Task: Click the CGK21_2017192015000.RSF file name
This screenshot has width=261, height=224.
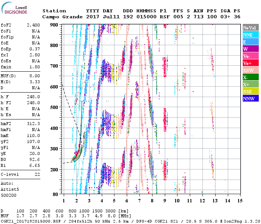Action: click(31, 221)
